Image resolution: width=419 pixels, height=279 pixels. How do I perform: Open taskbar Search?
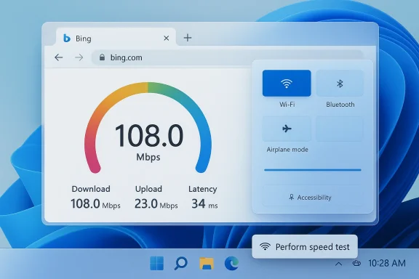[x=181, y=264]
